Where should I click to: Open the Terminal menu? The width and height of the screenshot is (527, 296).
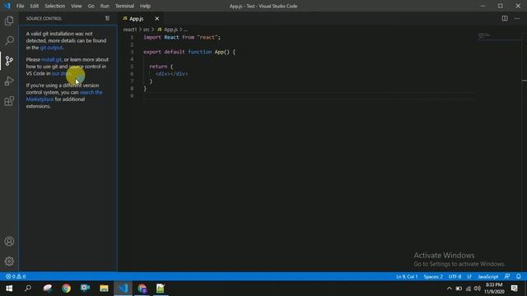pyautogui.click(x=124, y=6)
